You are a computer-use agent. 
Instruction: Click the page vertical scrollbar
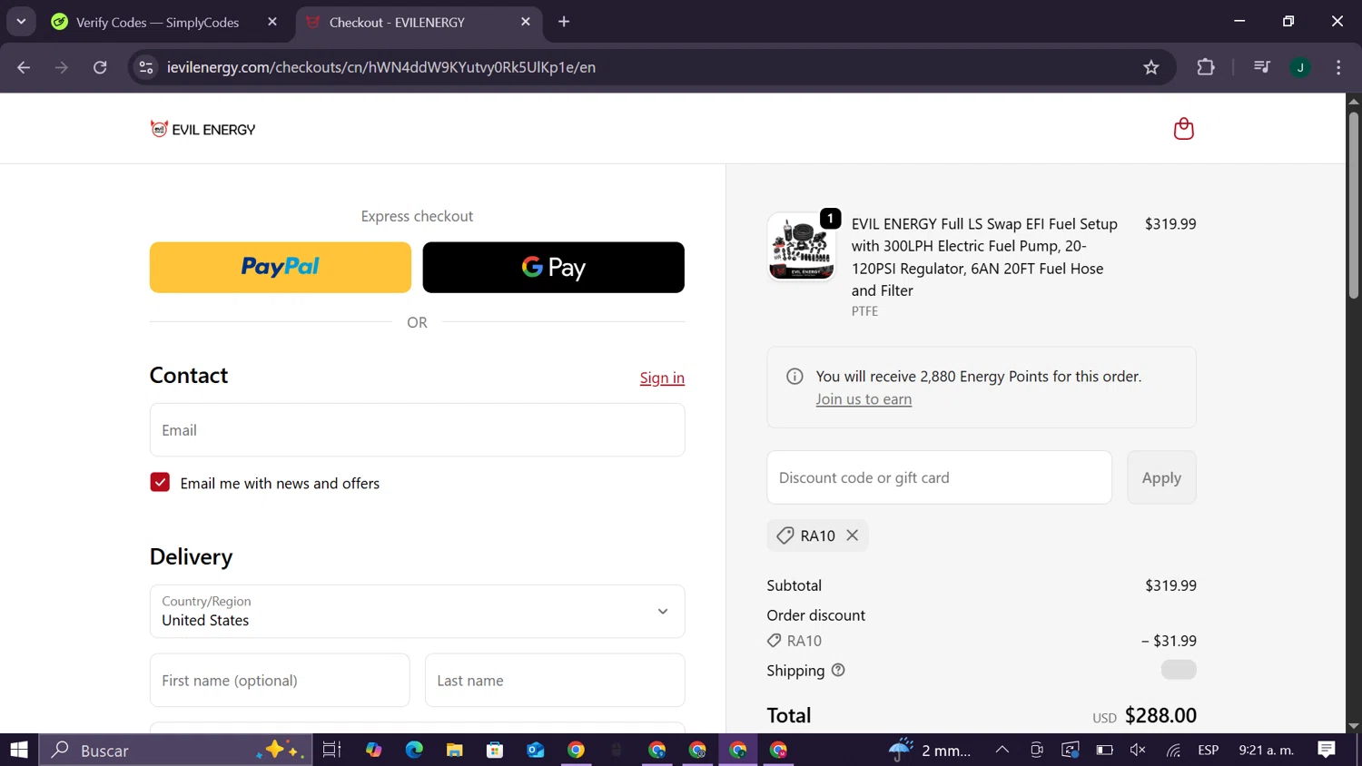click(1354, 204)
